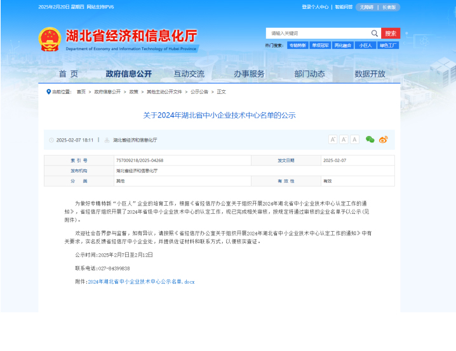This screenshot has height=351, width=456.
Task: Toggle 无障碍 accessibility mode
Action: coord(366,7)
